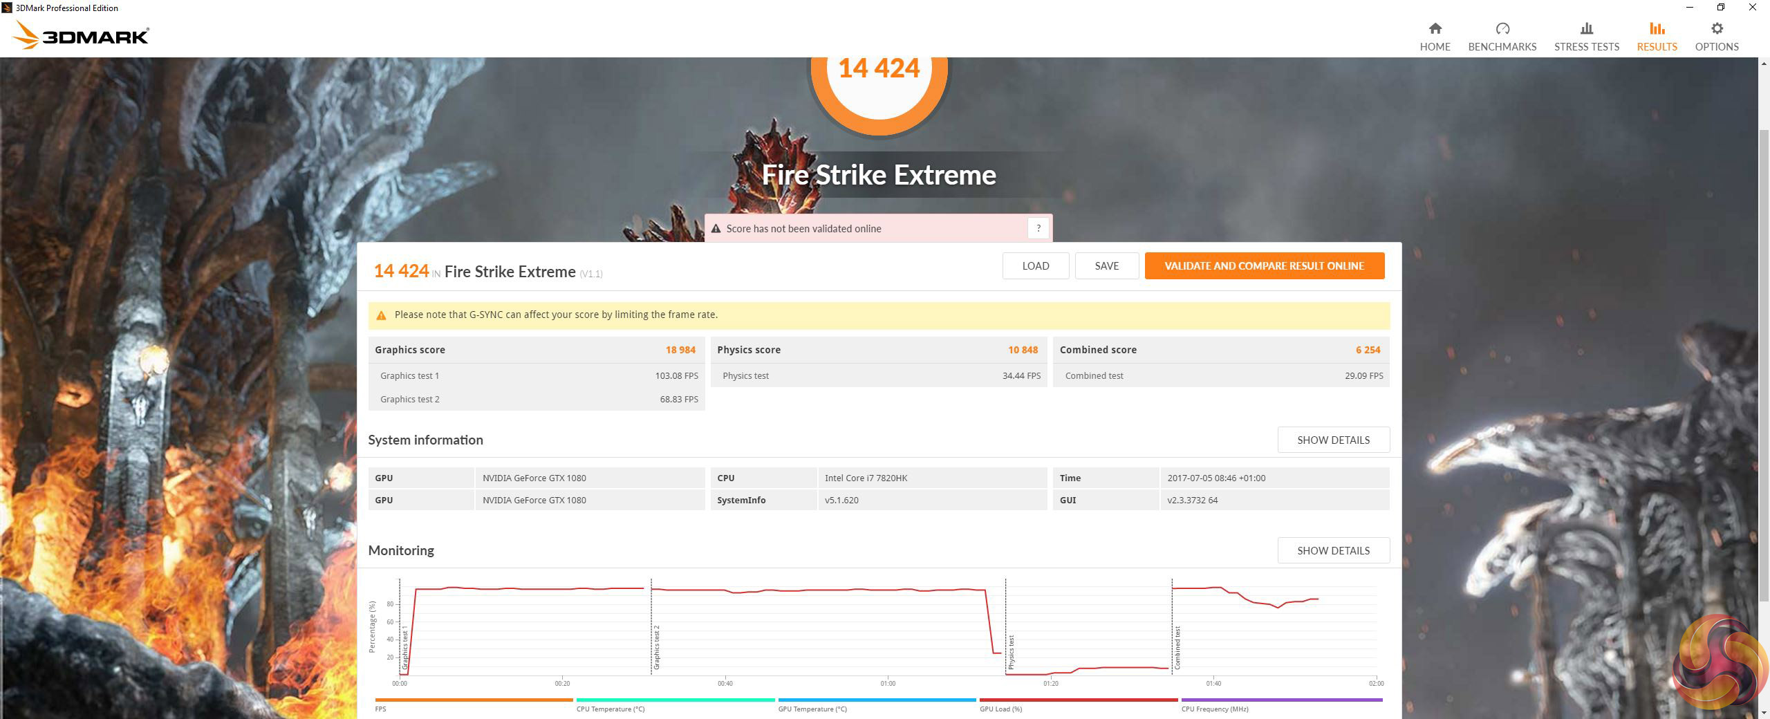Image resolution: width=1770 pixels, height=719 pixels.
Task: Click the Physics test FPS value 34.44
Action: click(1021, 376)
